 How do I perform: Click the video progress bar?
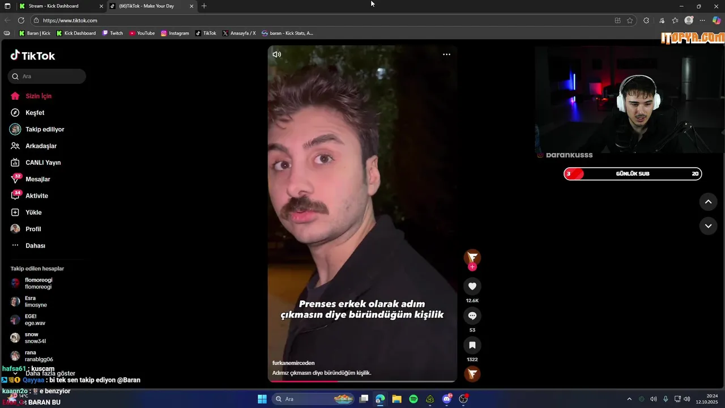[x=362, y=381]
